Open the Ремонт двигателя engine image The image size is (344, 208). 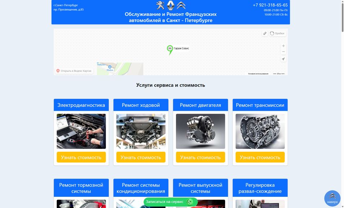click(x=201, y=131)
